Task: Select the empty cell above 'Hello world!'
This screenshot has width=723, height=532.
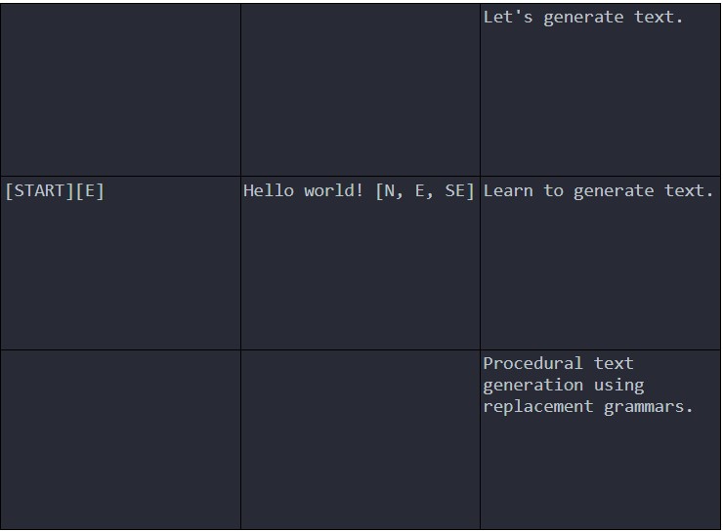Action: [361, 90]
